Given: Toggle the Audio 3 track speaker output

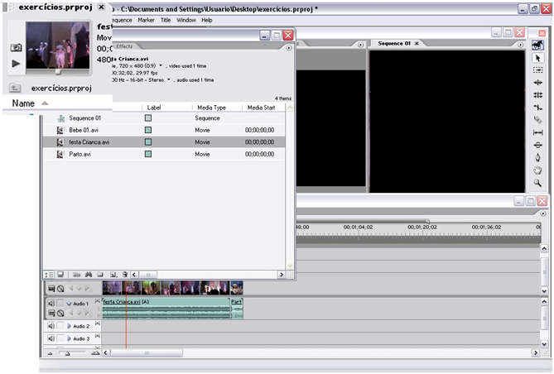Looking at the screenshot, I should point(51,338).
